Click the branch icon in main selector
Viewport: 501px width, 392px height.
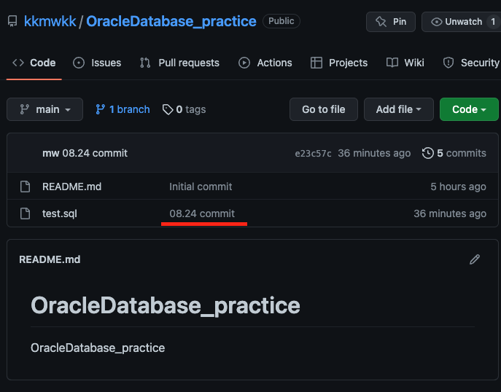point(25,109)
